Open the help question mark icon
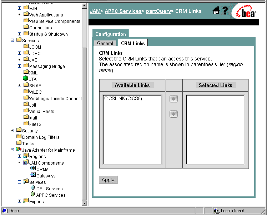Screen dimensions: 267x215 point(225,11)
